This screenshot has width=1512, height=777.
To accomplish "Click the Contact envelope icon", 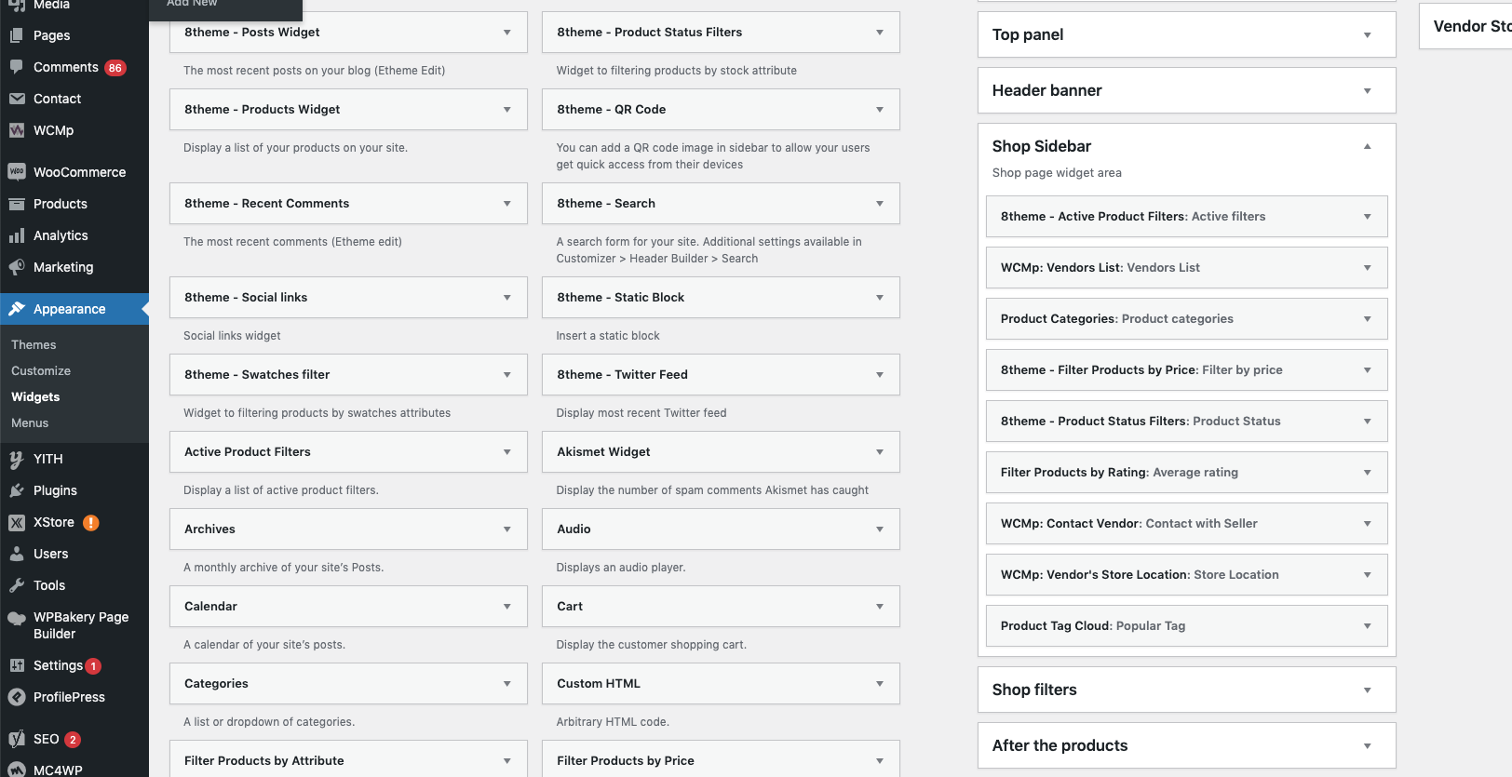I will (17, 99).
